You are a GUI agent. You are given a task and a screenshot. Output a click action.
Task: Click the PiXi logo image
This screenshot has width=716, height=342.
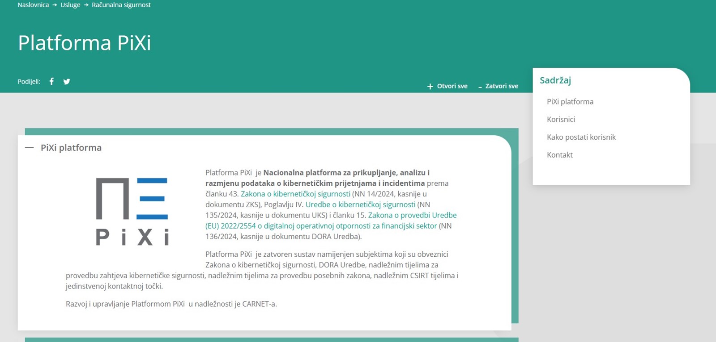pyautogui.click(x=132, y=212)
